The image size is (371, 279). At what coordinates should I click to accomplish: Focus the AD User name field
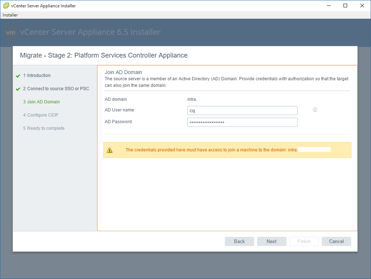coord(242,111)
